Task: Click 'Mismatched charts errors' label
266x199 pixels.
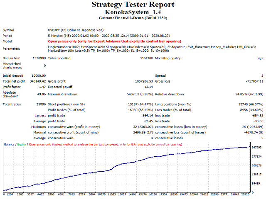Action: tap(12, 66)
